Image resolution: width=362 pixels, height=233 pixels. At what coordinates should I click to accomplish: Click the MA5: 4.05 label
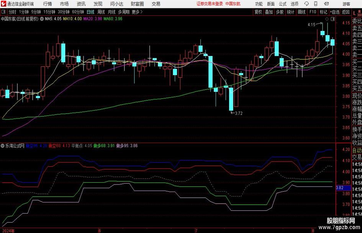tap(53, 19)
